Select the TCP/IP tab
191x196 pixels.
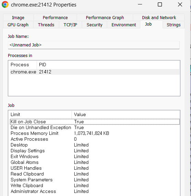pos(70,25)
